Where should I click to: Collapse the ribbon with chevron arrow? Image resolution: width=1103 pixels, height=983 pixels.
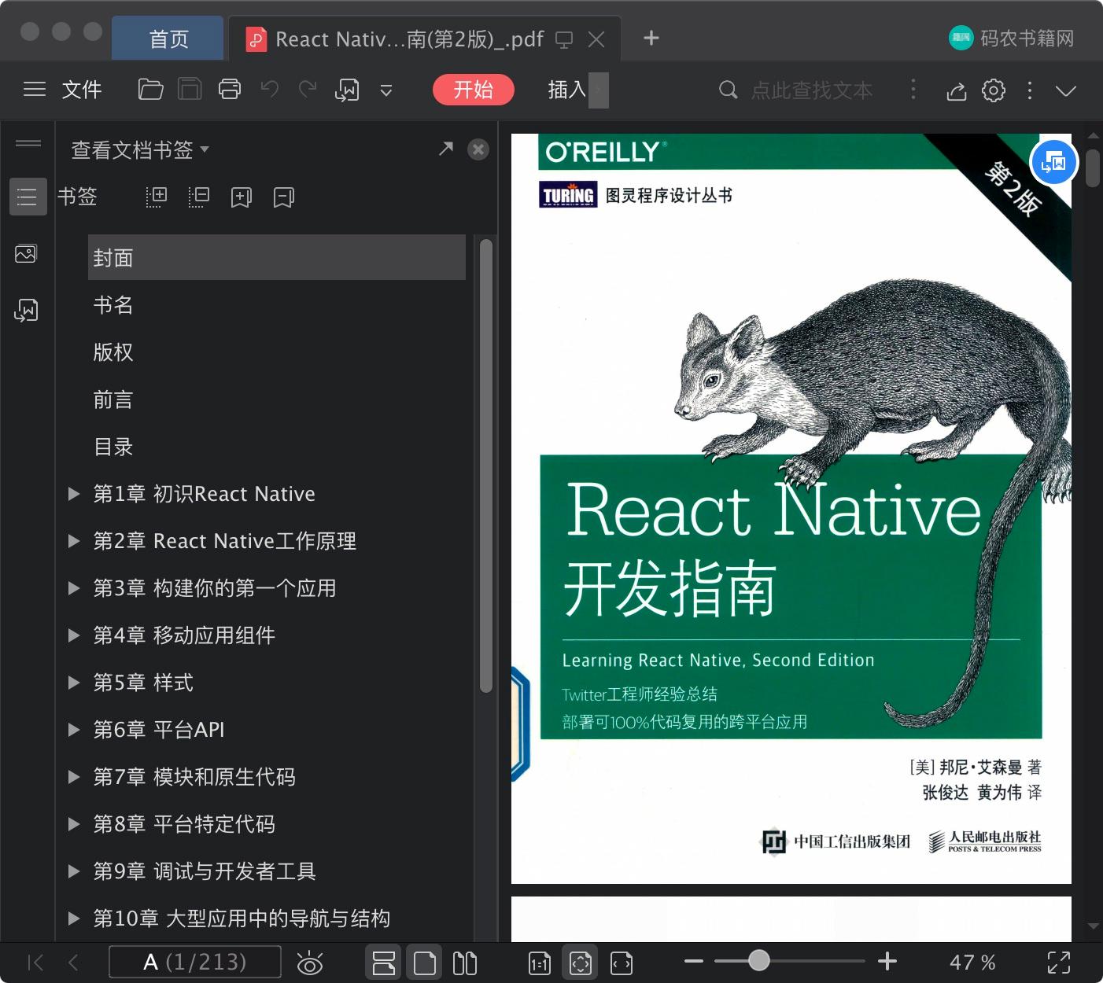point(1066,91)
